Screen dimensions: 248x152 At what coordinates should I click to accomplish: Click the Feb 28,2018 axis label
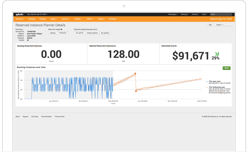point(113,101)
